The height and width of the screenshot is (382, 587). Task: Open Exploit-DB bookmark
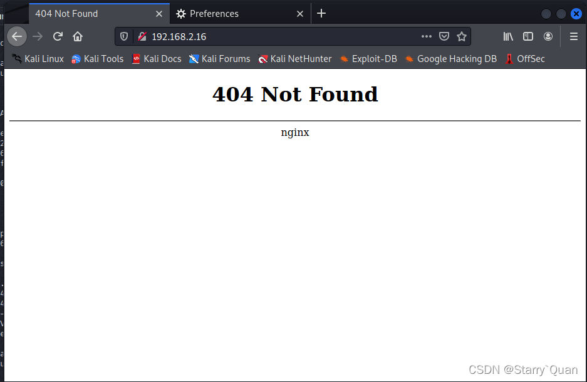(x=368, y=59)
